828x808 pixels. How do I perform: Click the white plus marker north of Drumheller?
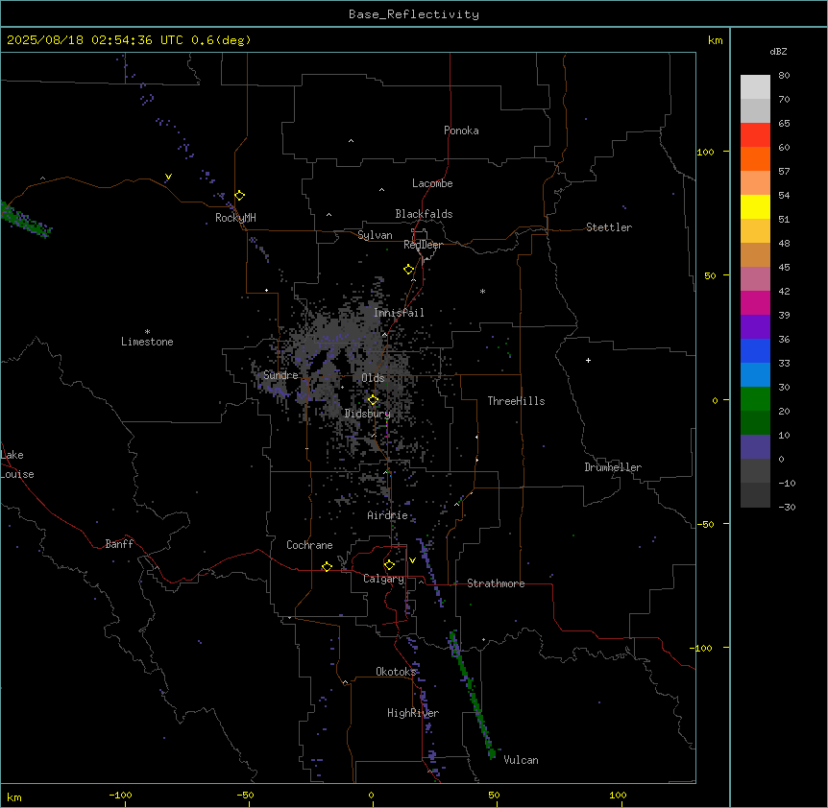(x=588, y=360)
